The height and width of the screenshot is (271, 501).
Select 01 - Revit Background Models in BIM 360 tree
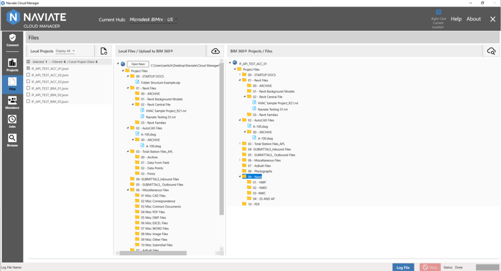[273, 91]
